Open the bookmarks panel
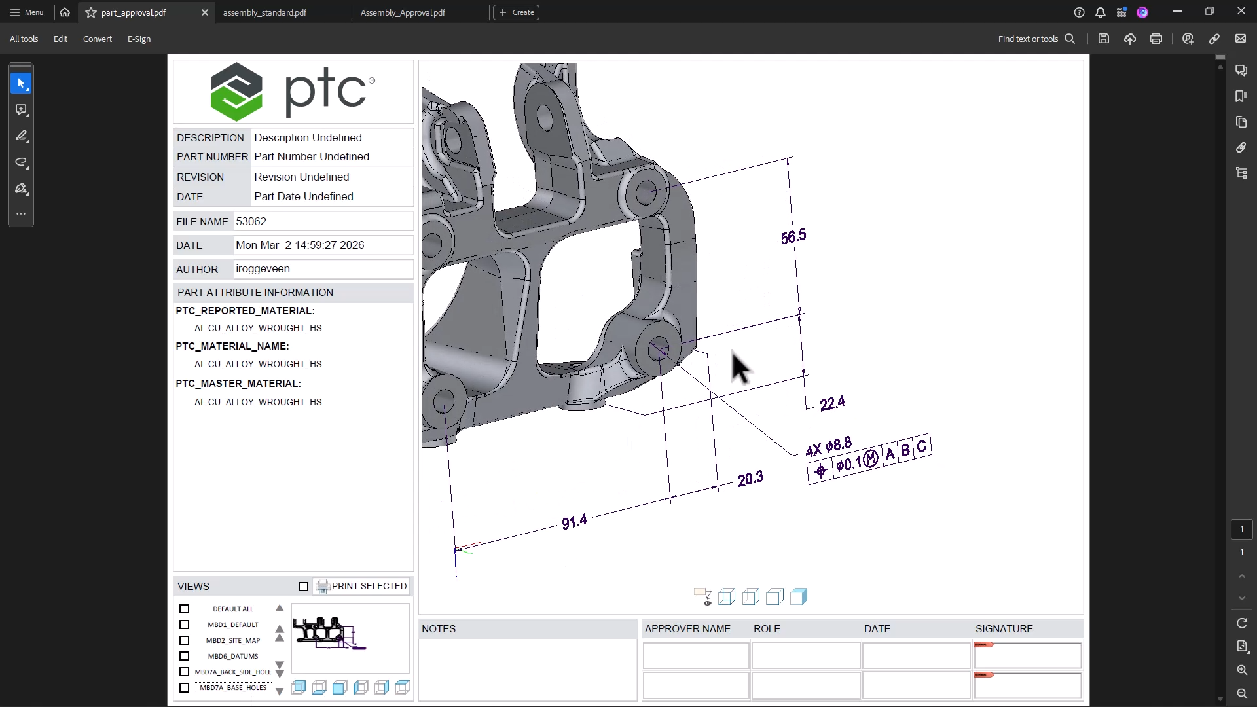 pos(1241,96)
